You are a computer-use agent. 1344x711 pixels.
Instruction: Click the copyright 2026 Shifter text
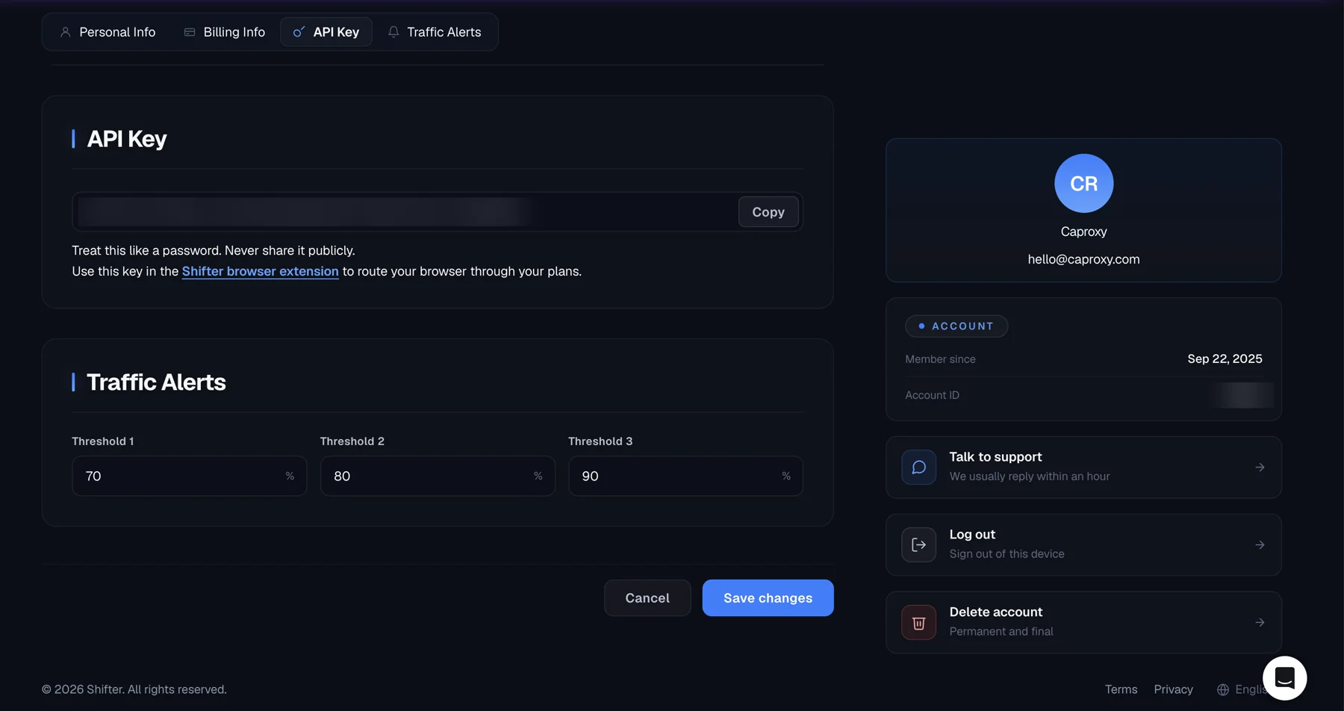134,689
